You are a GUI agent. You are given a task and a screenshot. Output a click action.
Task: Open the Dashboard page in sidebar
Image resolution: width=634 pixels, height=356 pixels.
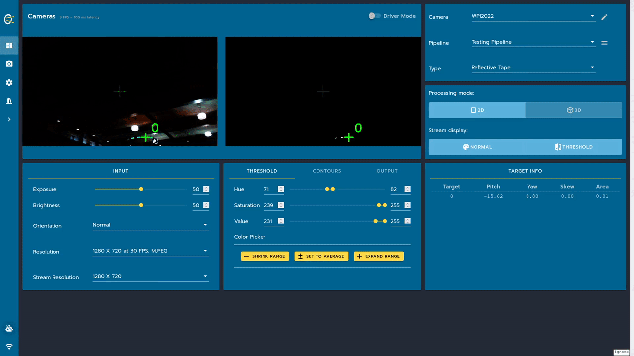point(9,45)
